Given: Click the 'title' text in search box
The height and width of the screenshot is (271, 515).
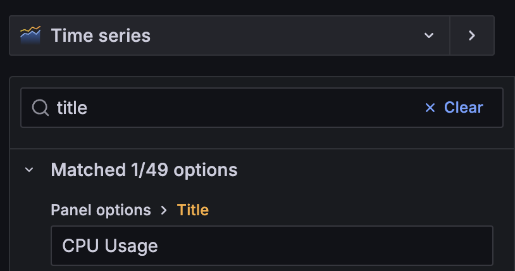Looking at the screenshot, I should pyautogui.click(x=71, y=108).
